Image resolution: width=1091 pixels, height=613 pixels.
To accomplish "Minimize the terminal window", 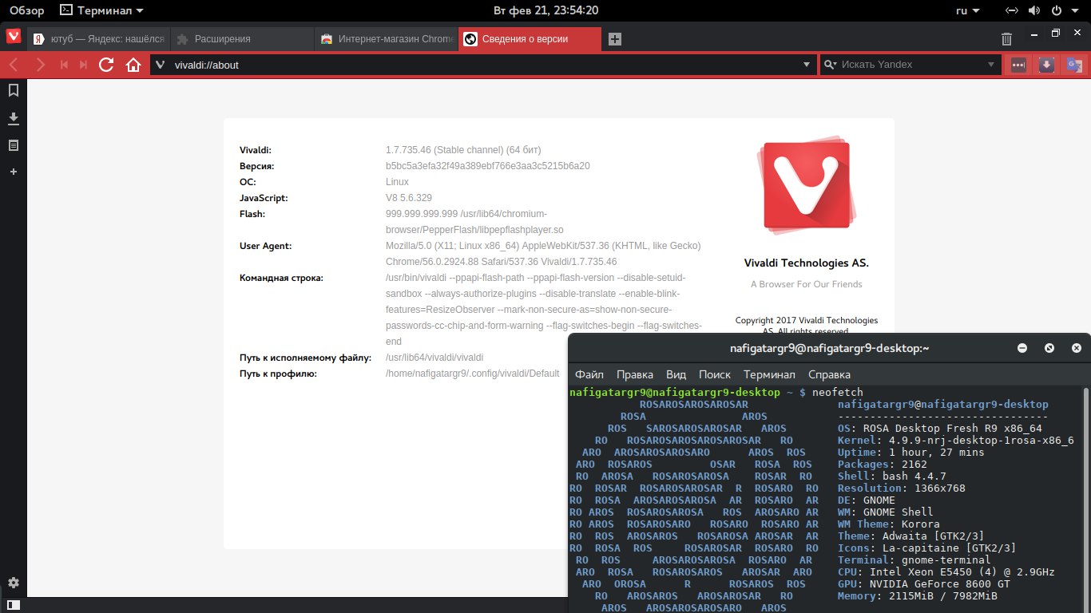I will pyautogui.click(x=1022, y=348).
